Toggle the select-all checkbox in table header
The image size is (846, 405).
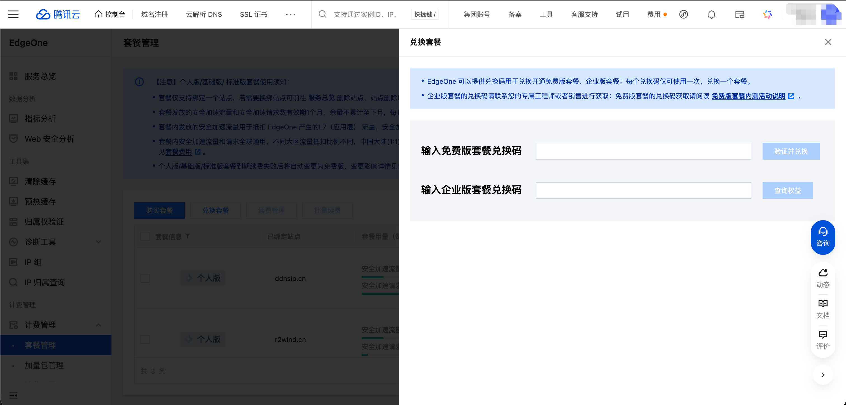pos(145,236)
